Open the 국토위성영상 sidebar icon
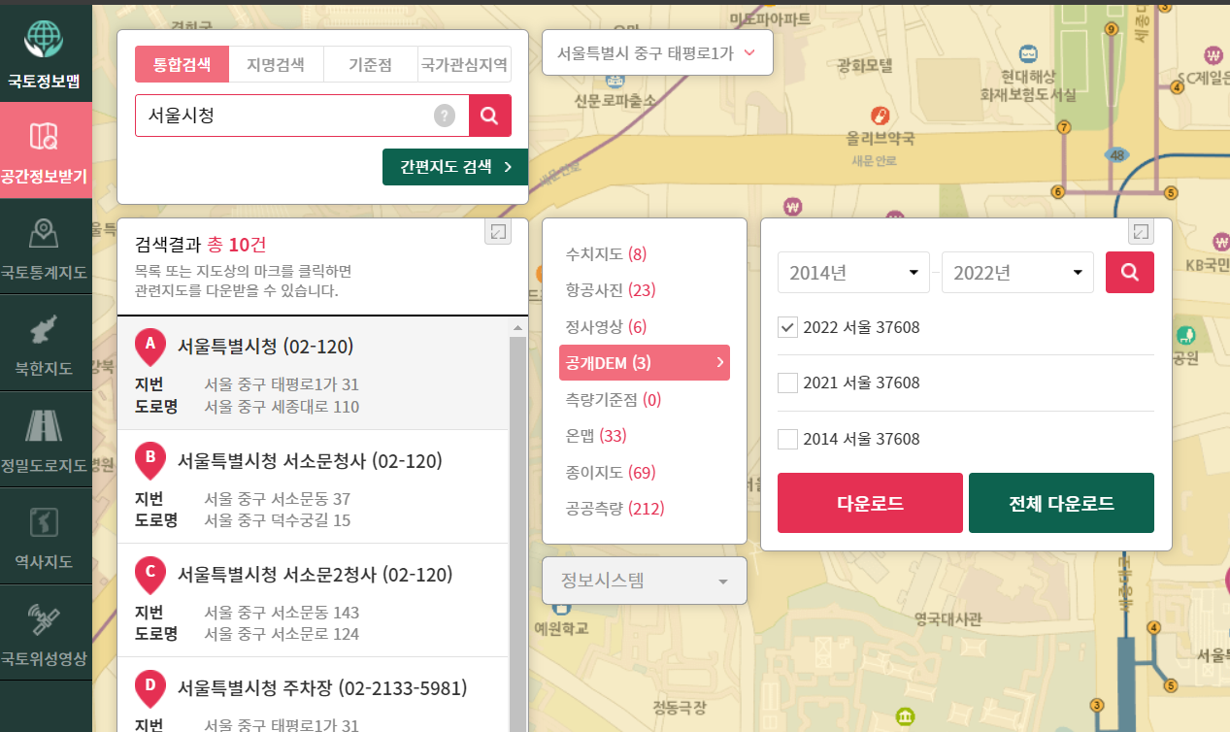The image size is (1230, 732). [45, 629]
